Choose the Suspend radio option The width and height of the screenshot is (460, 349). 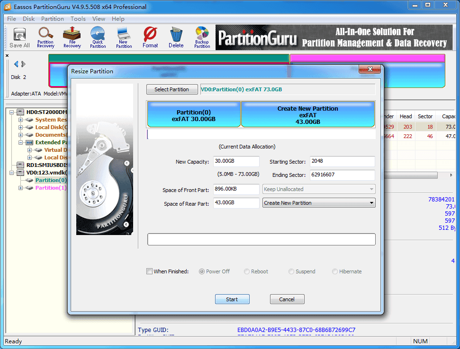pyautogui.click(x=291, y=271)
